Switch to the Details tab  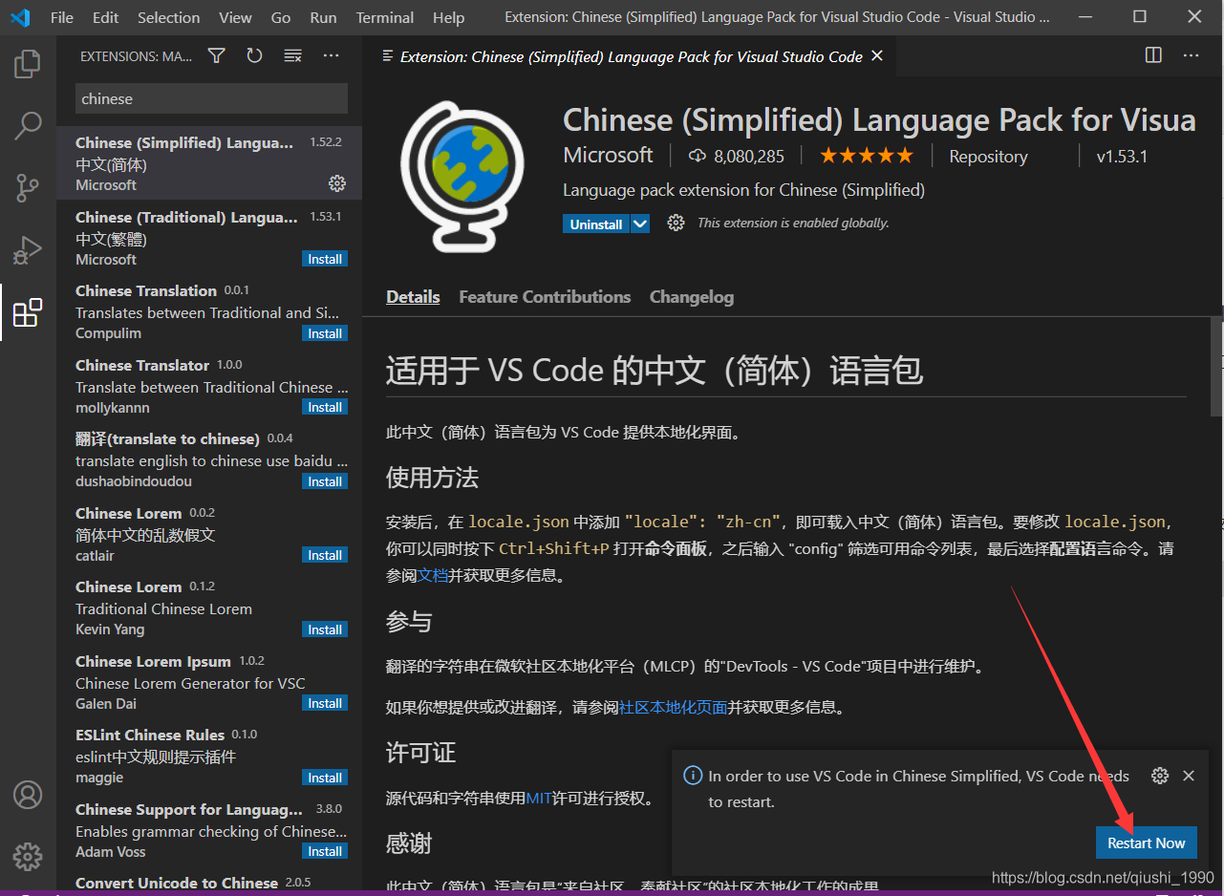point(413,297)
